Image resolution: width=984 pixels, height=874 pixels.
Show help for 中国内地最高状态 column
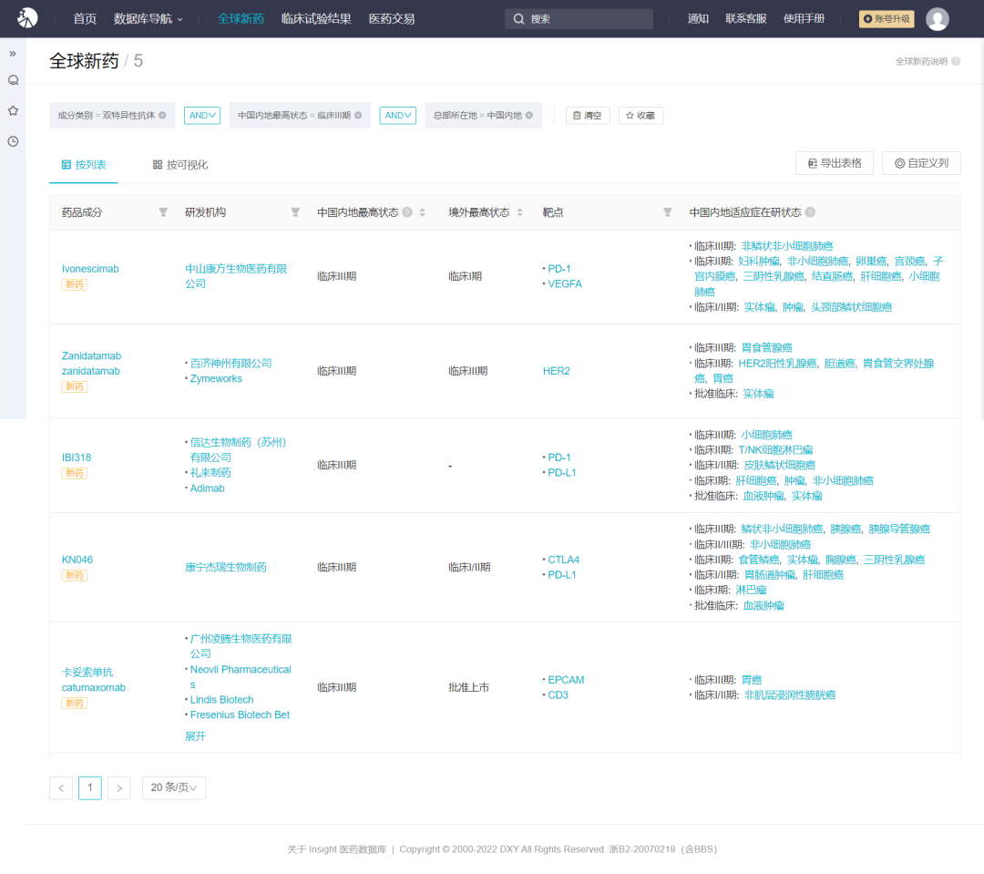[x=408, y=212]
